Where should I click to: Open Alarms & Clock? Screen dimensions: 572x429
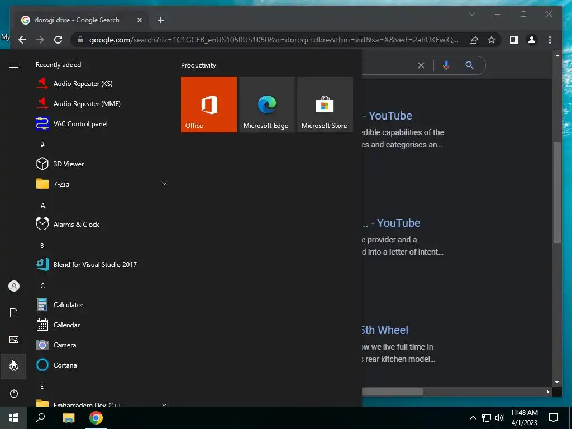pos(102,225)
